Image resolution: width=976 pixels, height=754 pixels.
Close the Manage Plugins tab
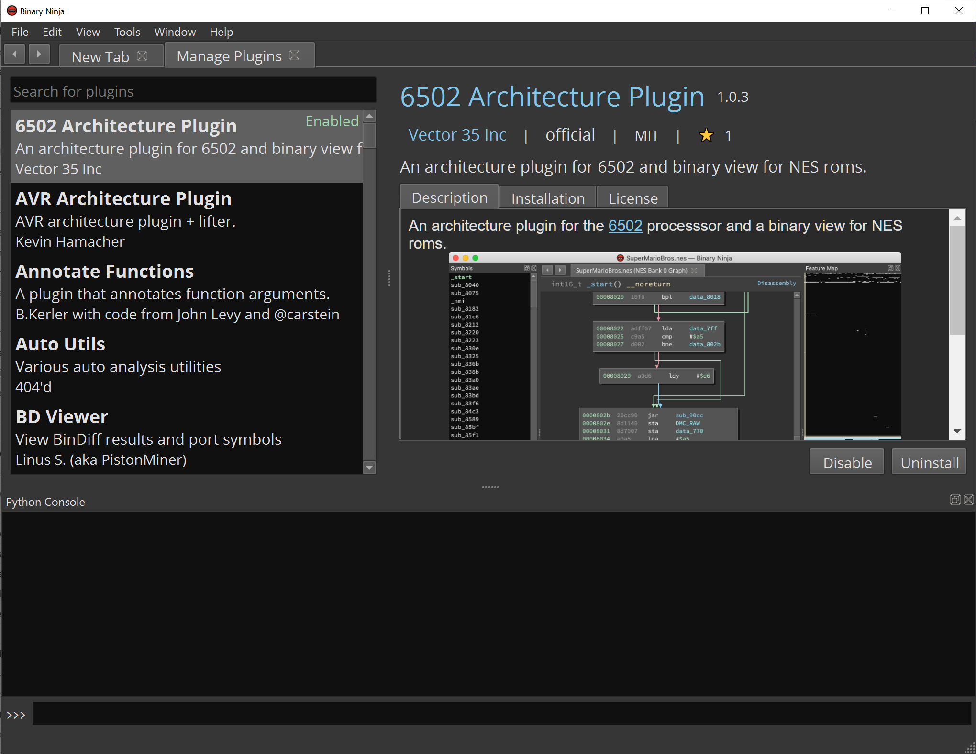tap(294, 55)
